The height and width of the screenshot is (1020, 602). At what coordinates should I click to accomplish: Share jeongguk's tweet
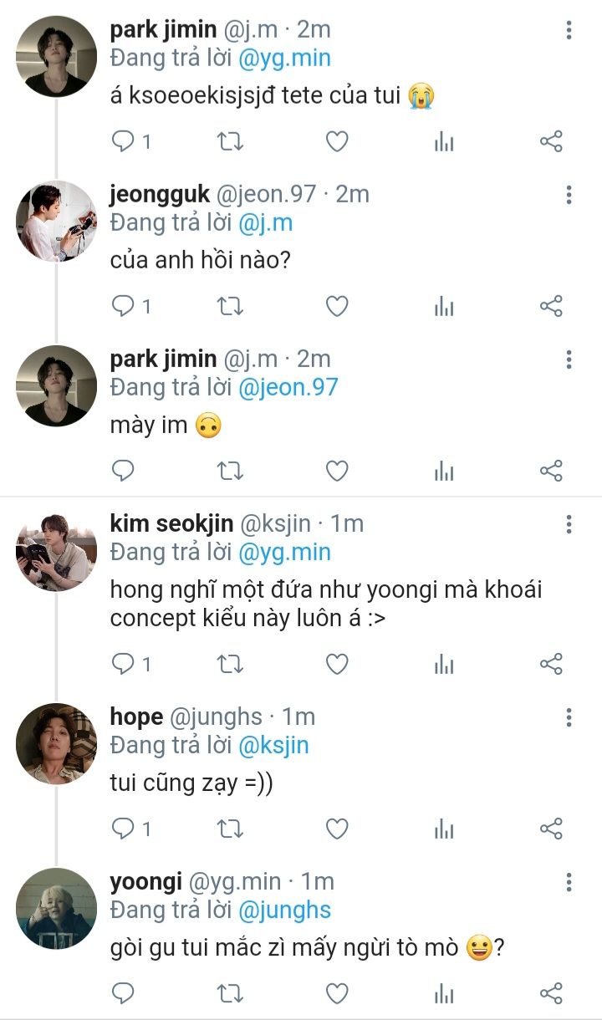pyautogui.click(x=551, y=307)
